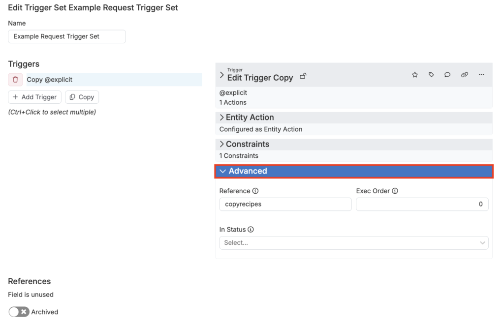Click the link chain icon in trigger header
The height and width of the screenshot is (324, 504).
464,75
